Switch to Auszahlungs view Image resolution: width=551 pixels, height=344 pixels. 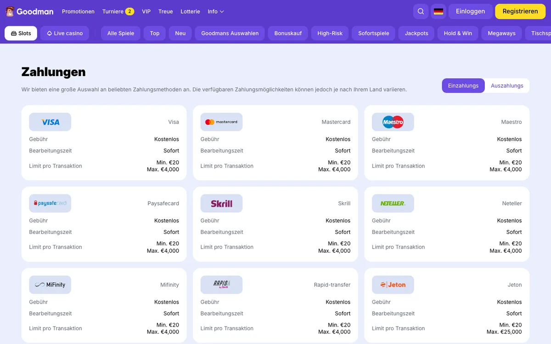click(x=507, y=86)
